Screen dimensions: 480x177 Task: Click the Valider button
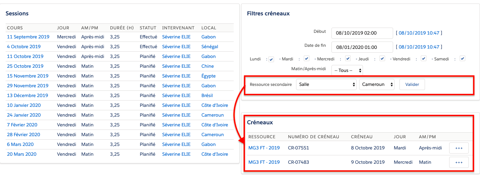click(412, 84)
